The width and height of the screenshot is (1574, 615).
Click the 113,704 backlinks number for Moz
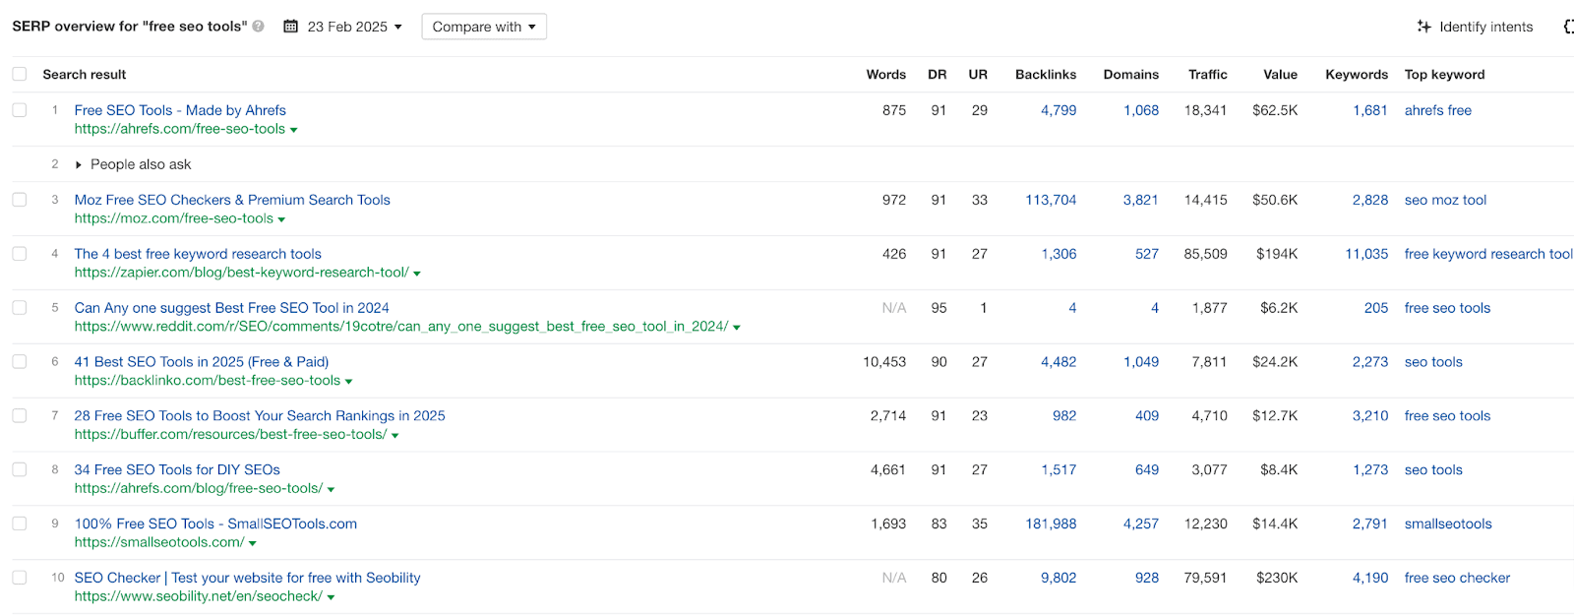[x=1051, y=200]
